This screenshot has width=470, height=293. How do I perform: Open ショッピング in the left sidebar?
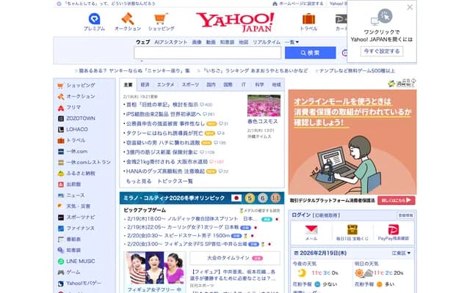81,86
